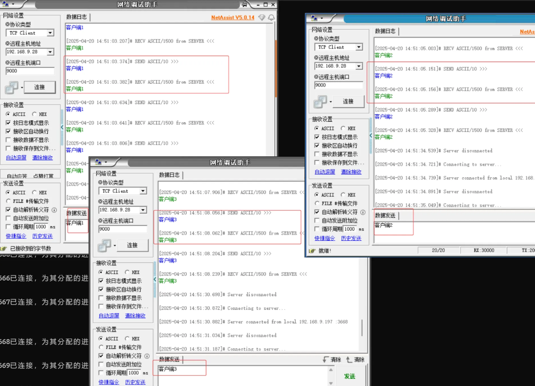Click the status hand icon in the 客户端1 status bar

(x=4, y=249)
